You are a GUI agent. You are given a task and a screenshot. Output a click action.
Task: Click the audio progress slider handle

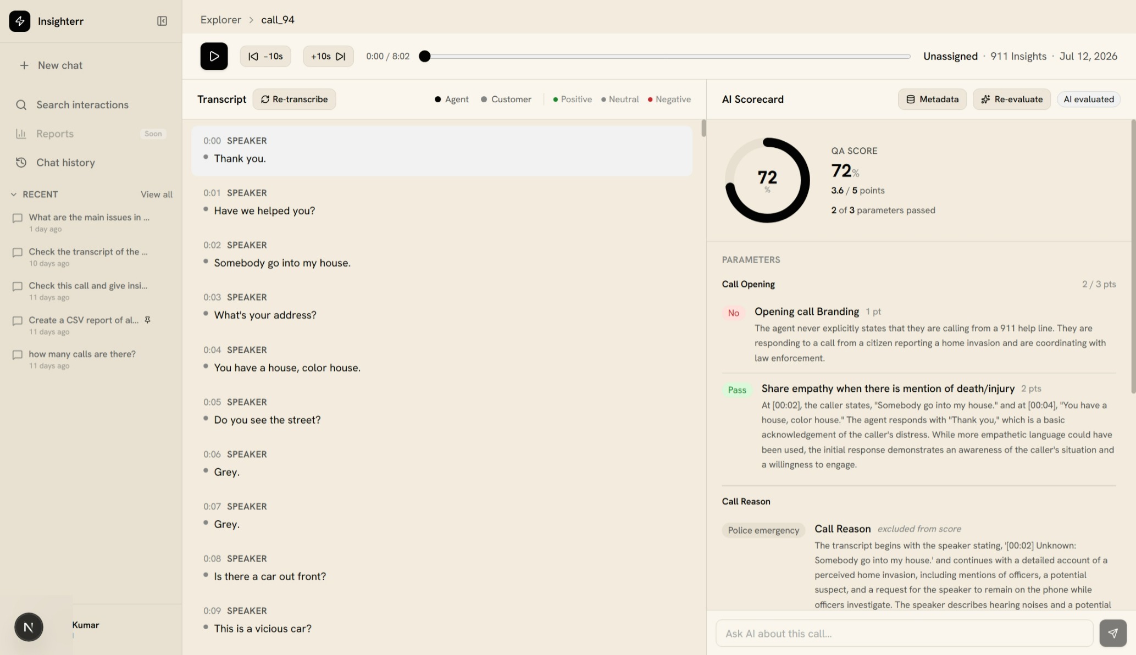424,56
